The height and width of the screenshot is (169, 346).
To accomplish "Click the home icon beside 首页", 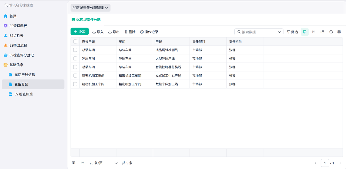I will click(x=6, y=16).
